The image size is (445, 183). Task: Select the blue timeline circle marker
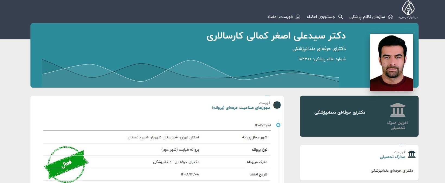click(278, 125)
